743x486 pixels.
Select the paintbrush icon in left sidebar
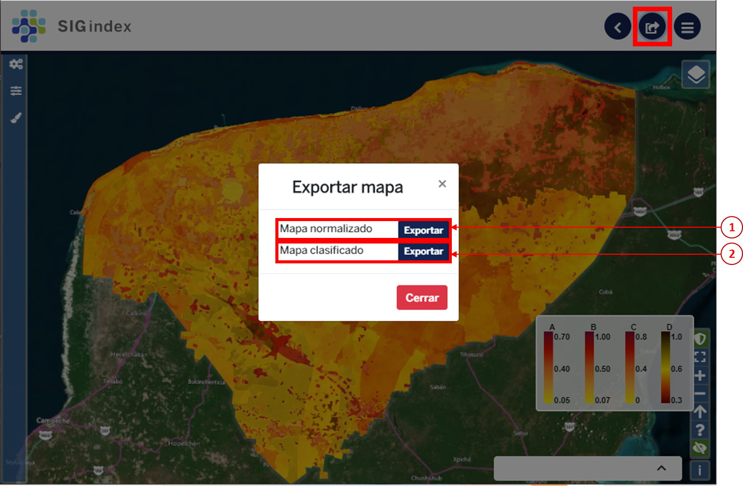tap(16, 118)
